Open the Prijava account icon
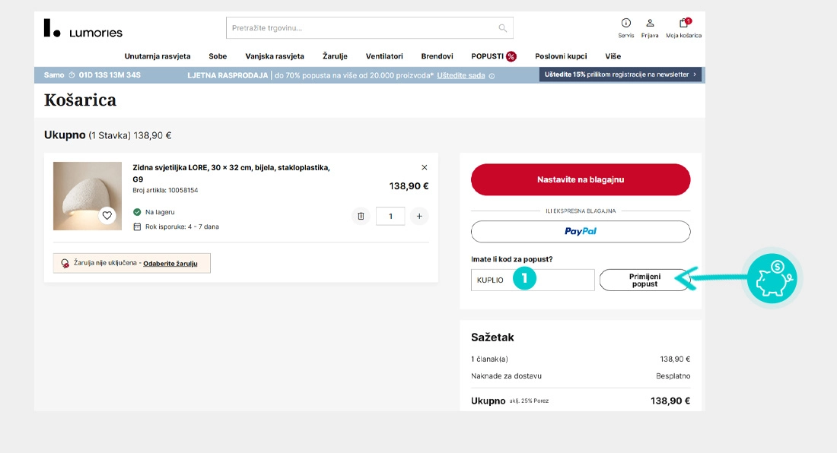 pos(650,23)
